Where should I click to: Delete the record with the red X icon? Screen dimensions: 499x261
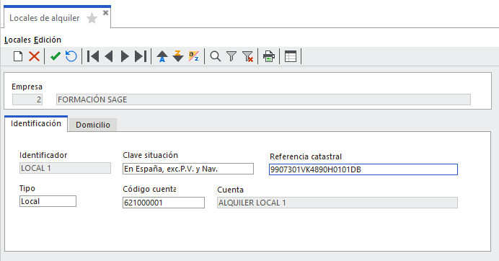point(34,56)
